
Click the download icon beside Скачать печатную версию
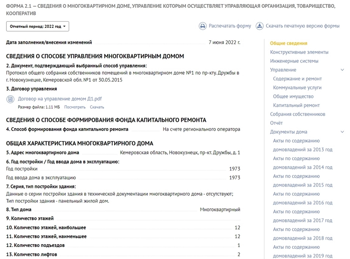259,26
